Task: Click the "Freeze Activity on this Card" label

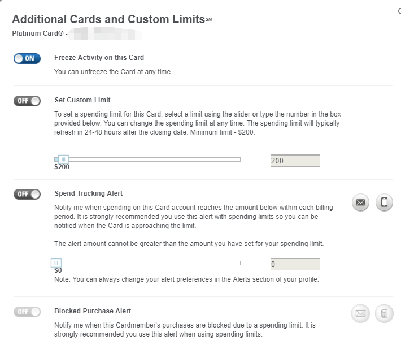Action: pyautogui.click(x=99, y=58)
